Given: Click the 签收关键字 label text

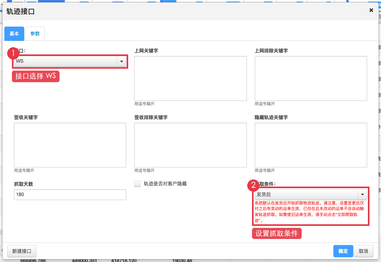Looking at the screenshot, I should tap(26, 118).
